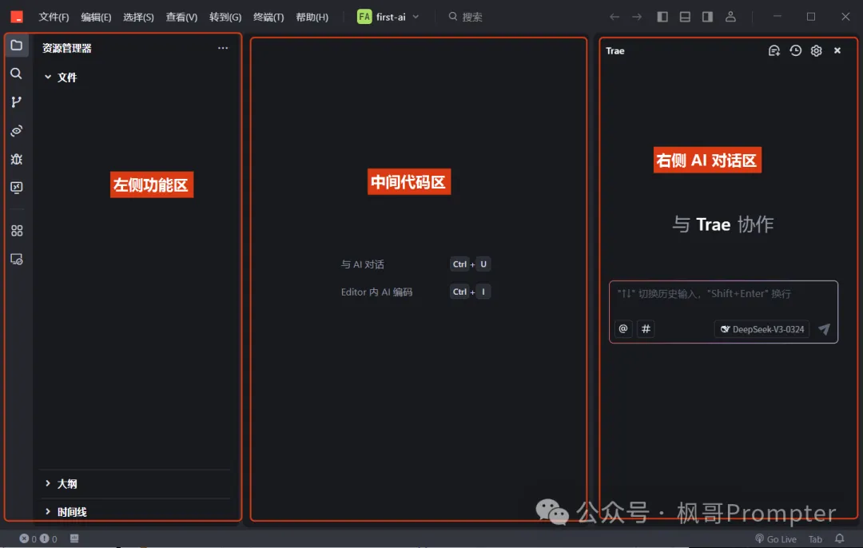The image size is (863, 548).
Task: Click the Trae red logo icon
Action: (x=17, y=17)
